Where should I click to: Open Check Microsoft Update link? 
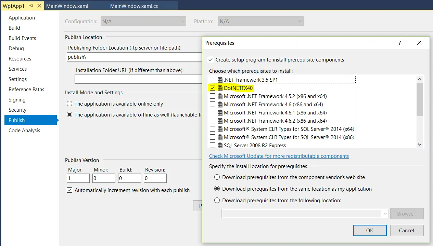(279, 156)
